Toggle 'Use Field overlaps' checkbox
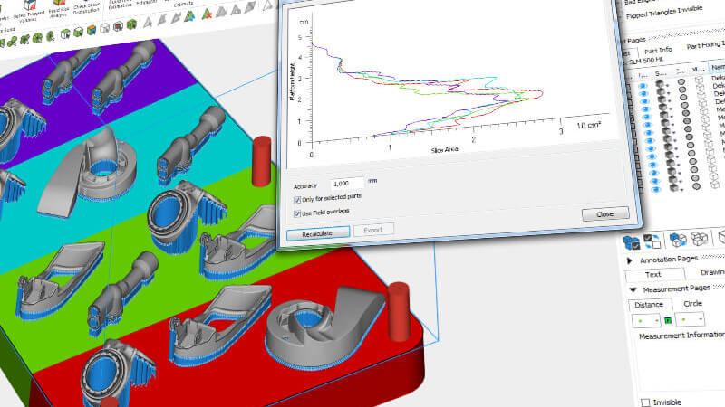Screen dimensions: 725x407 [298, 212]
